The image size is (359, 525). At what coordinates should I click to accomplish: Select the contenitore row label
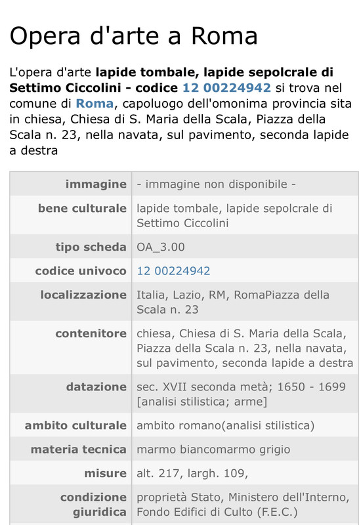tap(91, 333)
